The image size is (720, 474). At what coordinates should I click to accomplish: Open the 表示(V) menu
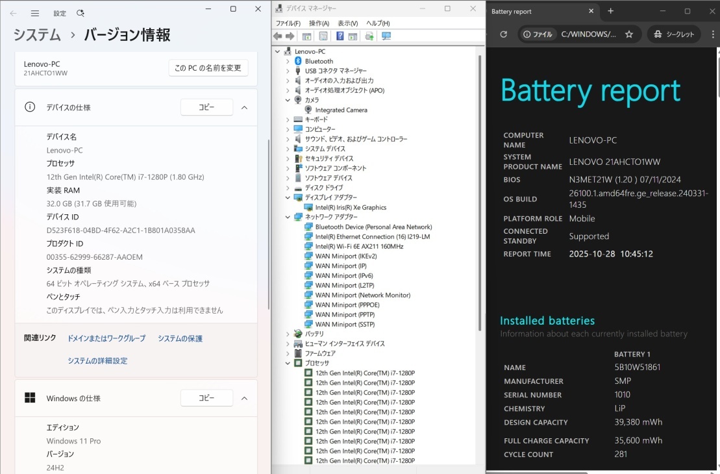click(347, 23)
